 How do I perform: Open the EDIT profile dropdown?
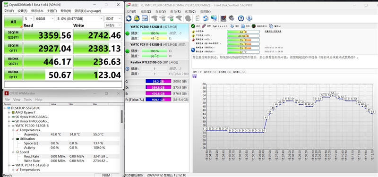113,18
